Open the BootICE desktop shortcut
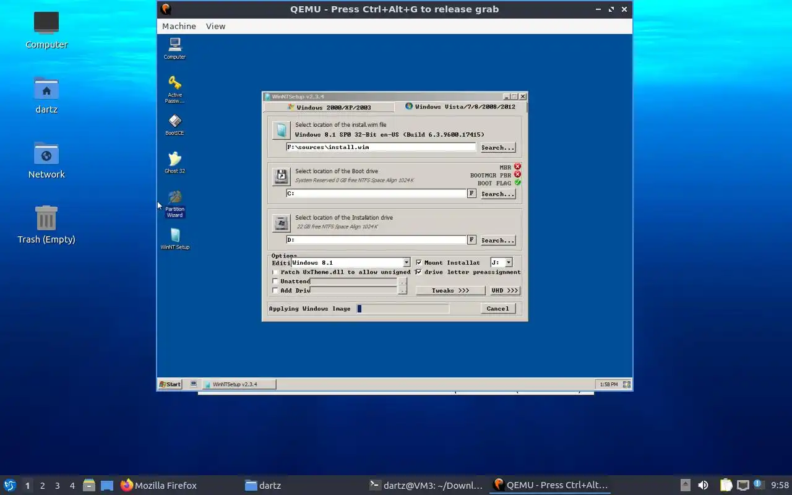This screenshot has height=495, width=792. pyautogui.click(x=174, y=124)
